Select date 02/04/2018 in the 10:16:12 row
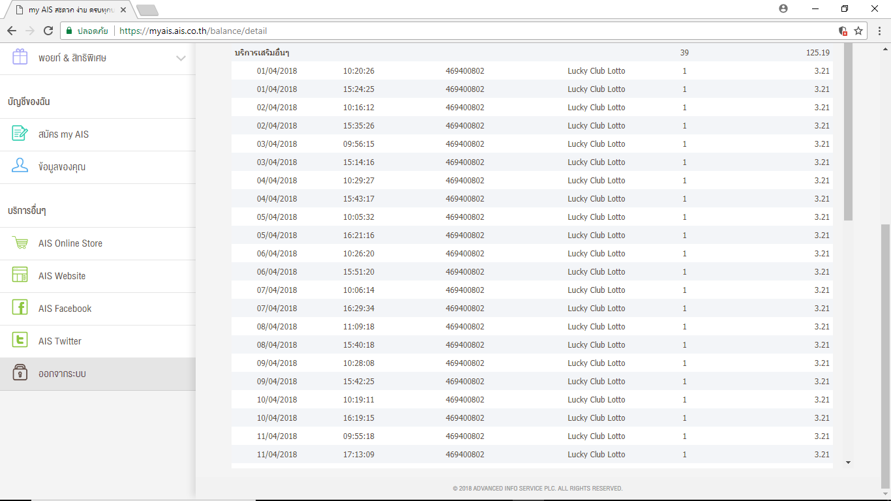The height and width of the screenshot is (501, 891). (277, 108)
